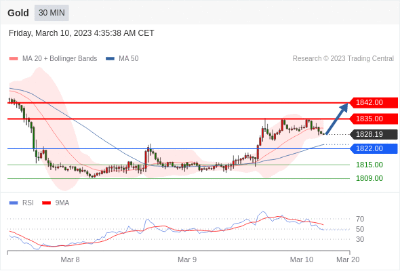Screen dimensions: 400x271
Task: Click the MA 20 + Bollinger Bands pink swatch
Action: tap(14, 59)
